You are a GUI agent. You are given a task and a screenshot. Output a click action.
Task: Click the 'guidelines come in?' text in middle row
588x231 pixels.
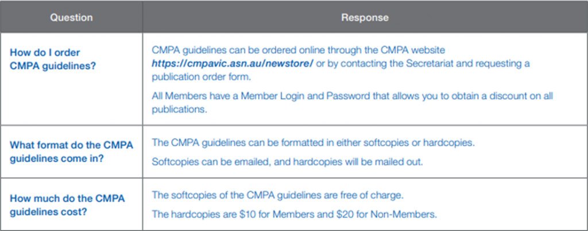point(57,158)
